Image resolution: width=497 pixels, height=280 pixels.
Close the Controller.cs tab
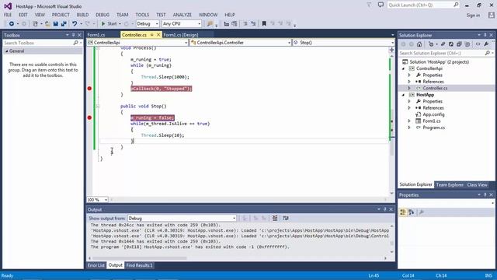click(158, 35)
